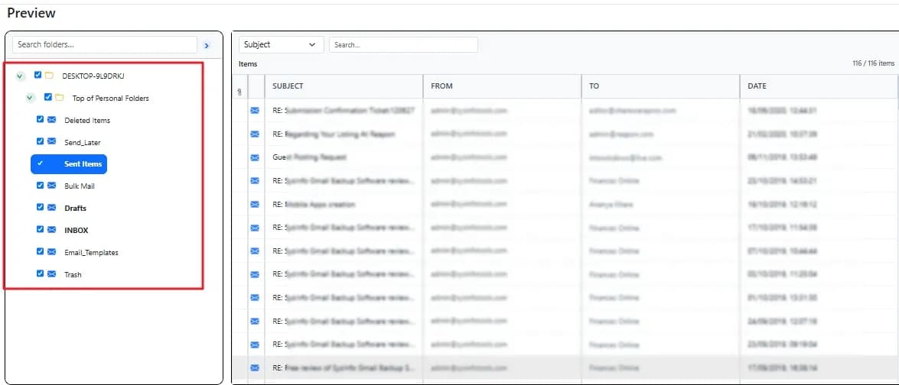Image resolution: width=899 pixels, height=385 pixels.
Task: Click envelope icon of Regarding Your Listing email
Action: click(255, 134)
